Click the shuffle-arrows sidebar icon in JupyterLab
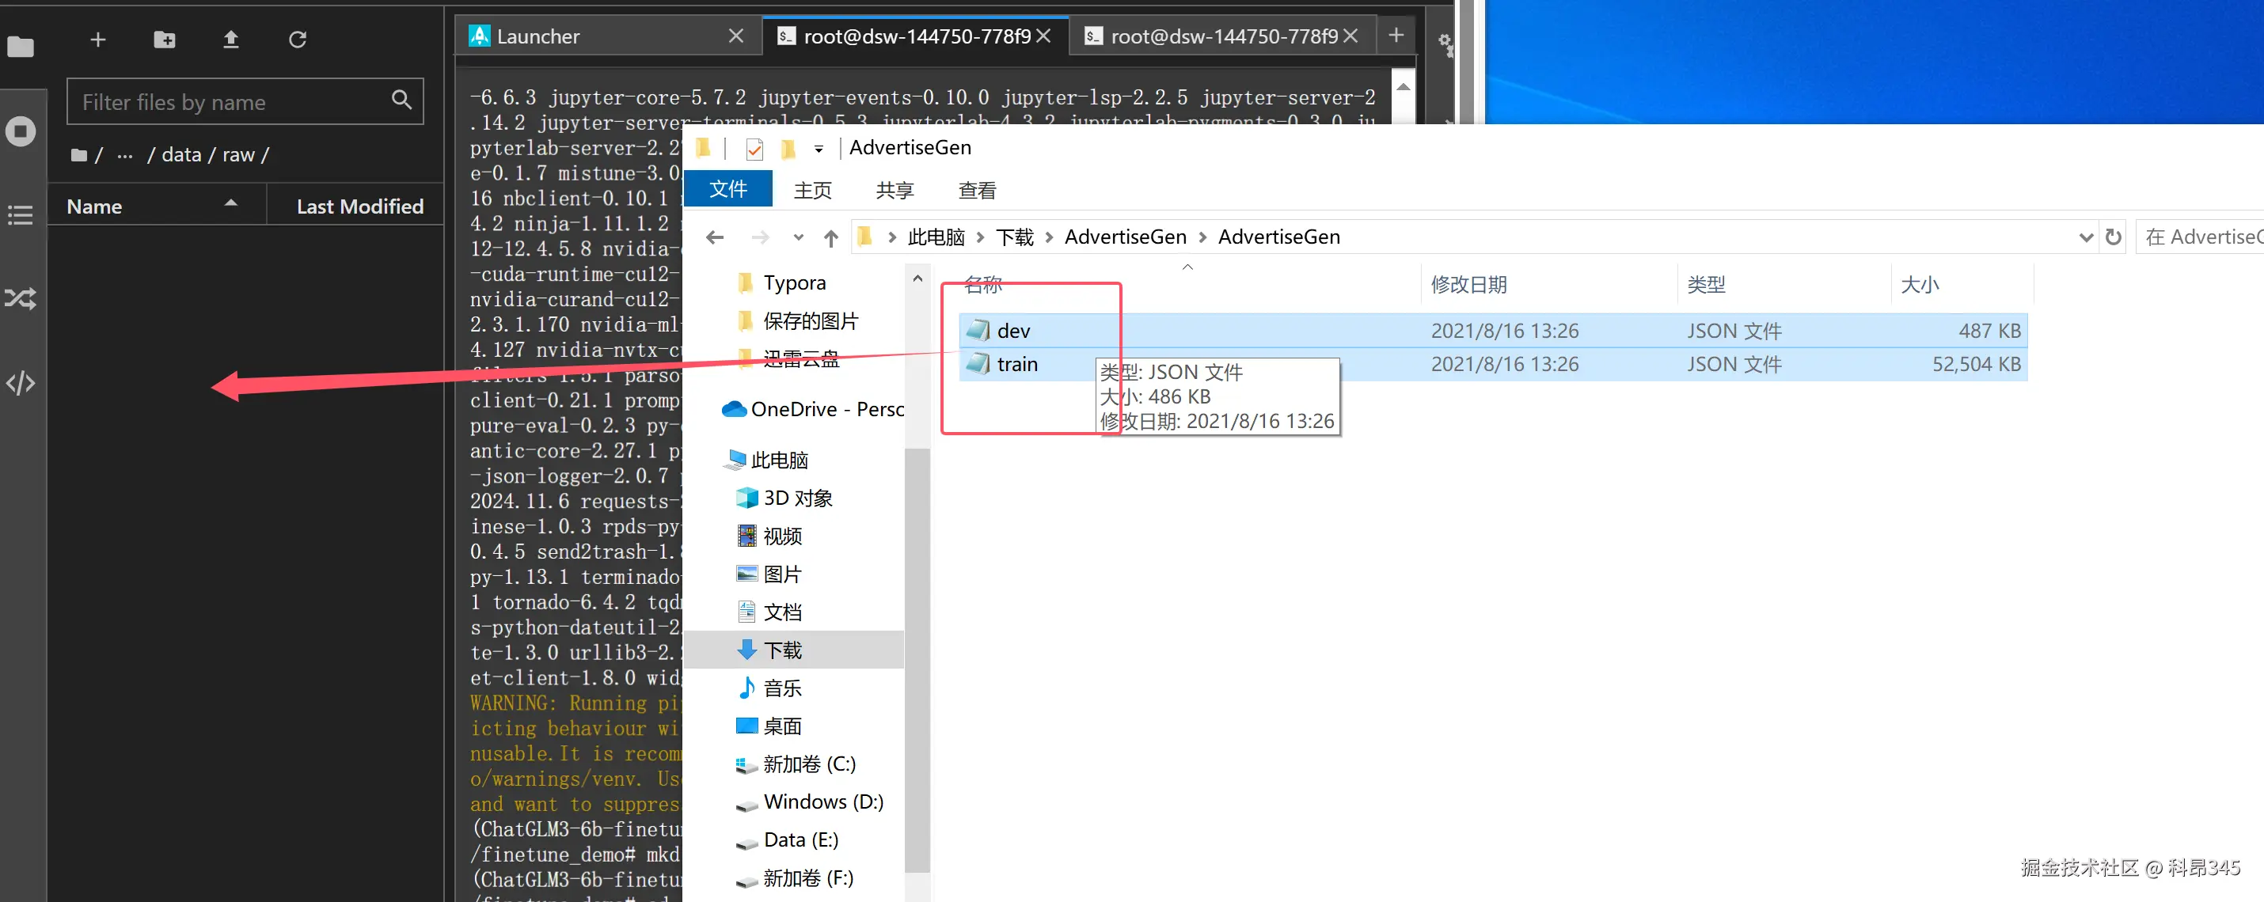Image resolution: width=2264 pixels, height=902 pixels. click(x=21, y=298)
